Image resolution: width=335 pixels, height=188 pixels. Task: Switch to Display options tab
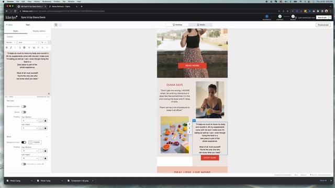point(39,31)
